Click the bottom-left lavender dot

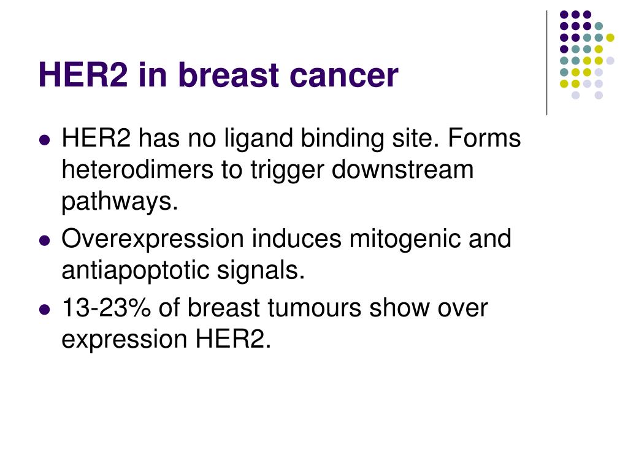click(x=575, y=95)
